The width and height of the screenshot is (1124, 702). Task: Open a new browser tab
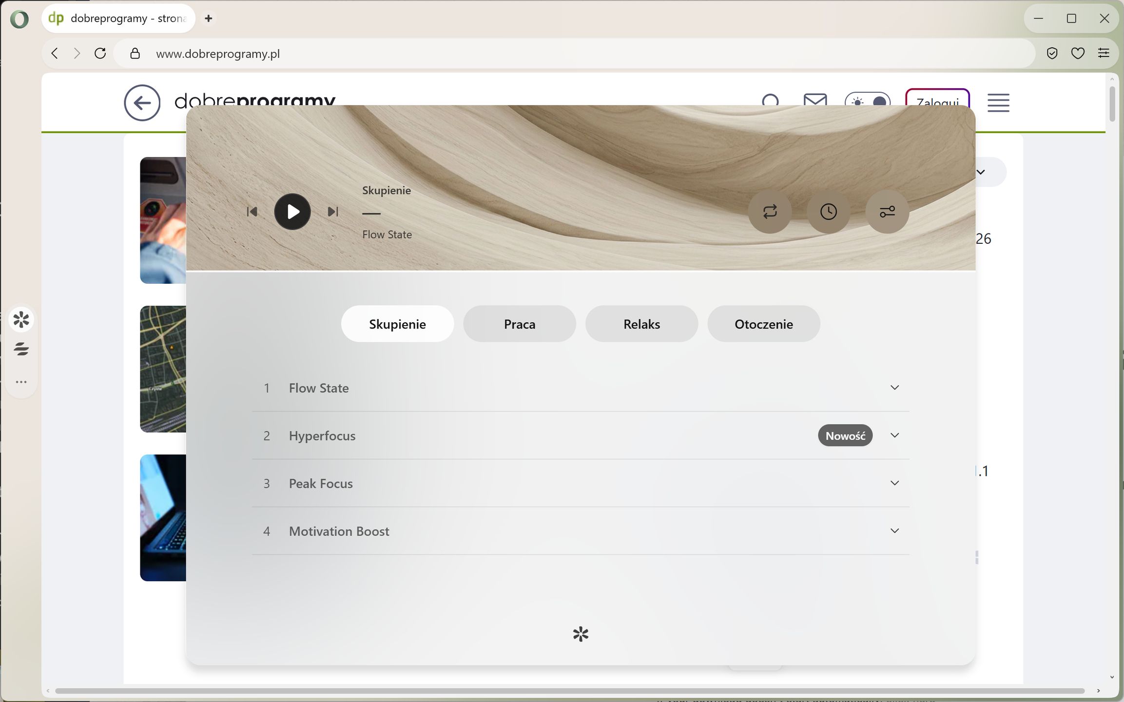(x=209, y=19)
